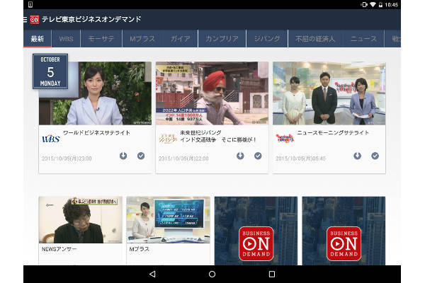The height and width of the screenshot is (283, 425).
Task: Tap the vibrate mode status icon
Action: click(x=364, y=5)
